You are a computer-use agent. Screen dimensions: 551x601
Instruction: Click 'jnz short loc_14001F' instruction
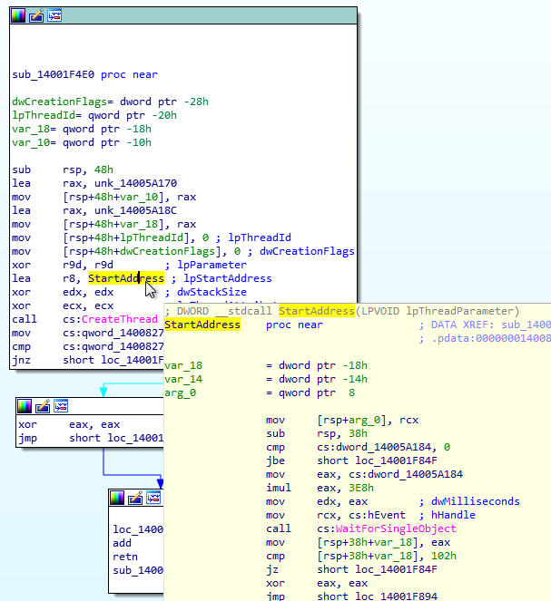88,360
